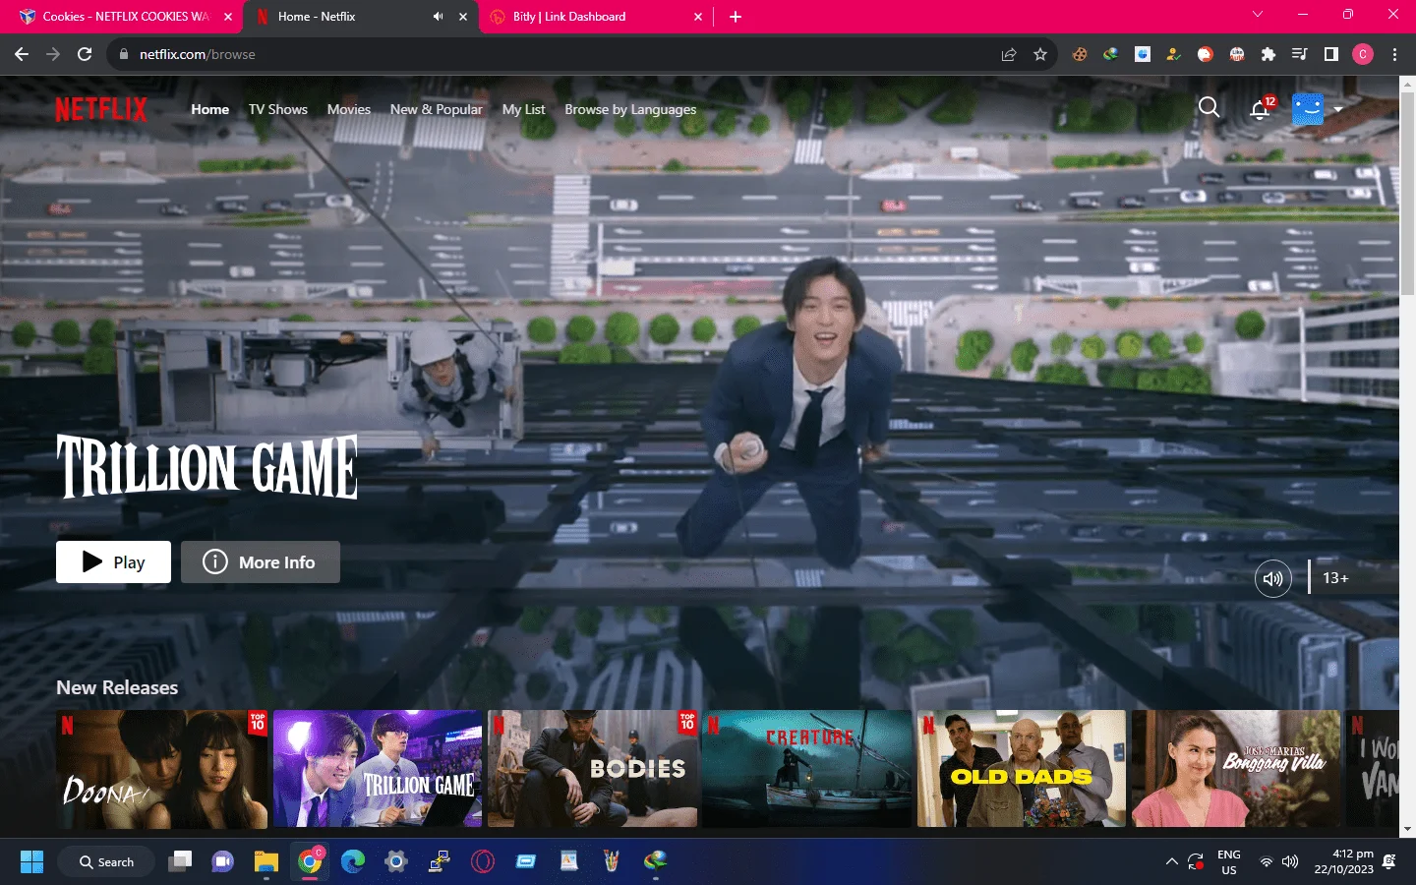Open the clock showing 4:12 pm

click(x=1343, y=862)
